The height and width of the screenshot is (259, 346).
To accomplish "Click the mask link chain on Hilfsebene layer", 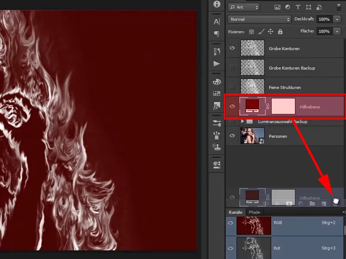I will 268,106.
